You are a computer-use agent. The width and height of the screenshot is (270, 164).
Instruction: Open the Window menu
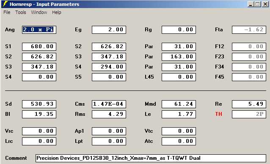click(x=39, y=12)
